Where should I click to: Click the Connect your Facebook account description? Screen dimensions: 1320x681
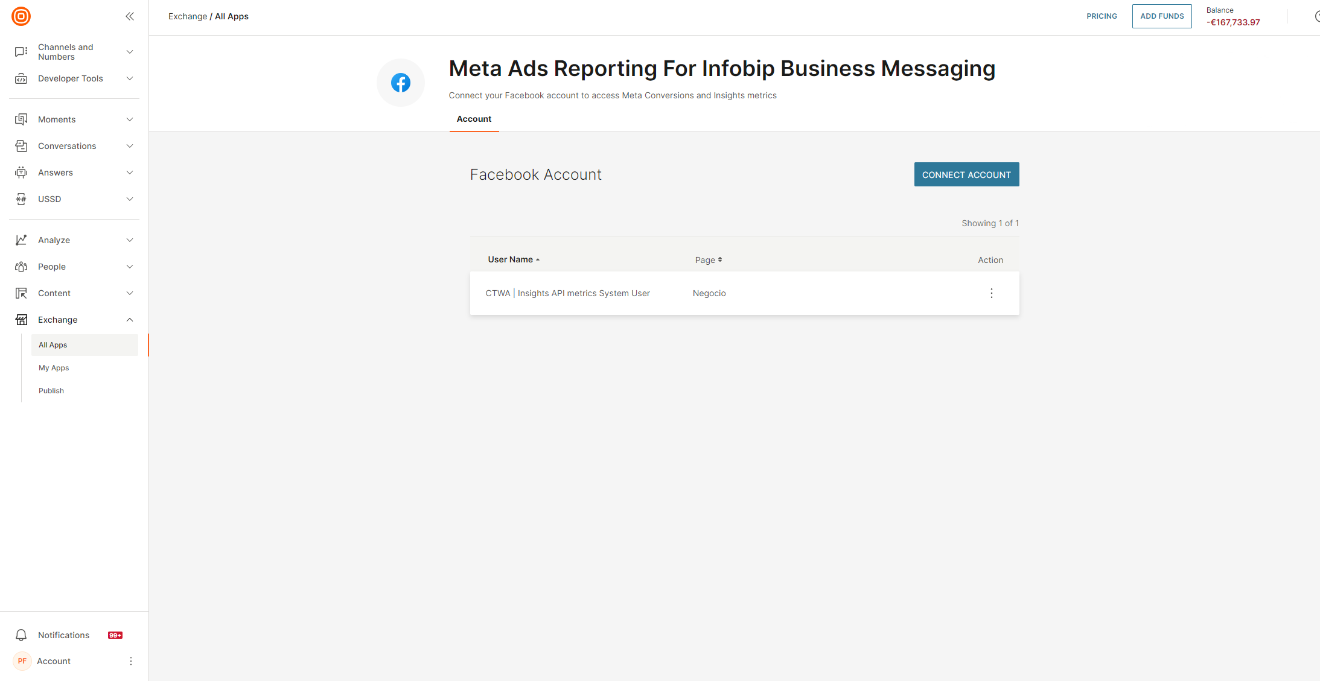(x=613, y=95)
